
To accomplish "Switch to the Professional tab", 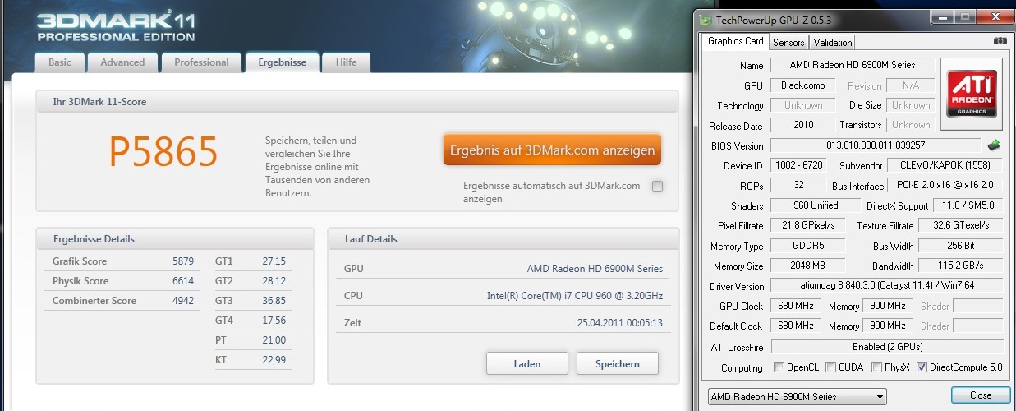I will coord(201,62).
